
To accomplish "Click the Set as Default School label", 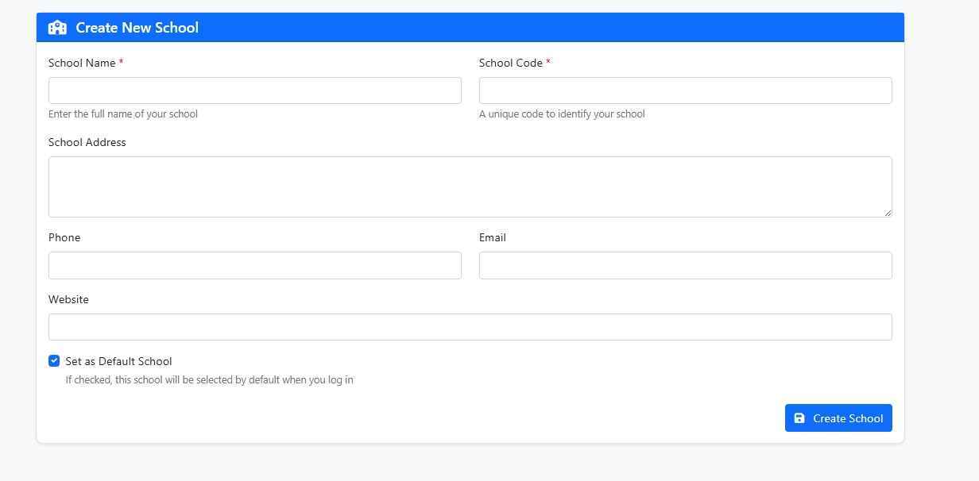I will 118,360.
